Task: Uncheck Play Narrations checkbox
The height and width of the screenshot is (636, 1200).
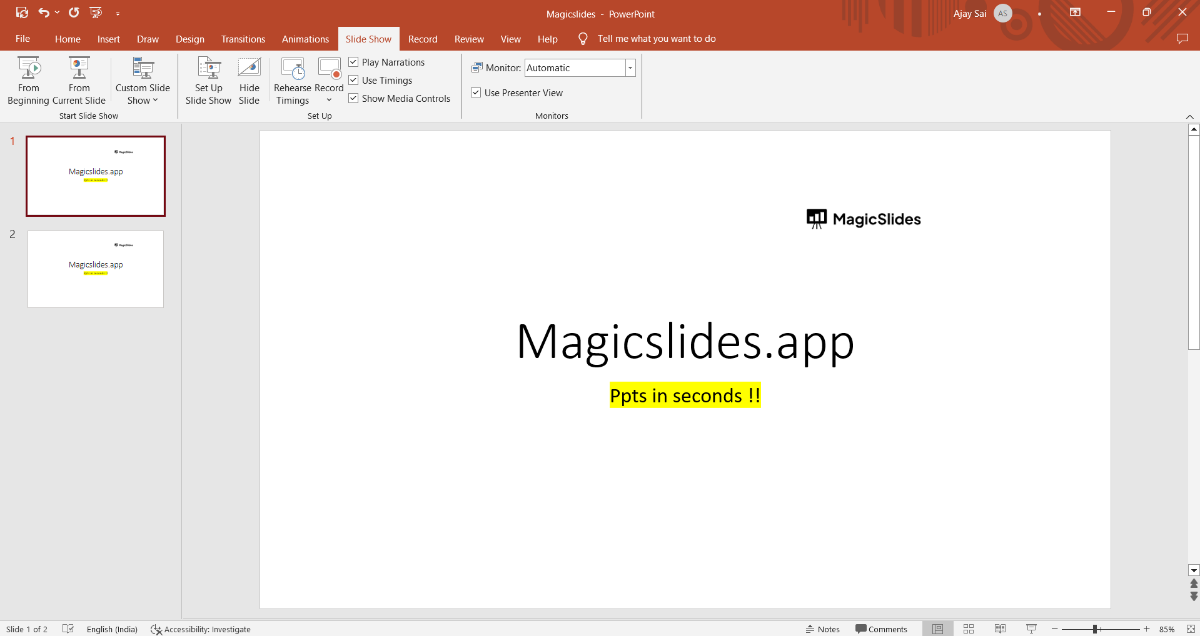Action: click(354, 62)
